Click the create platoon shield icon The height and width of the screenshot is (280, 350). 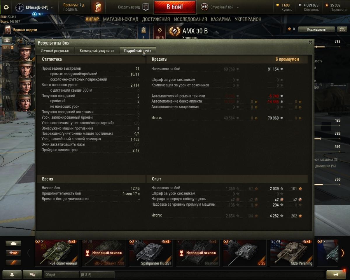click(x=146, y=7)
